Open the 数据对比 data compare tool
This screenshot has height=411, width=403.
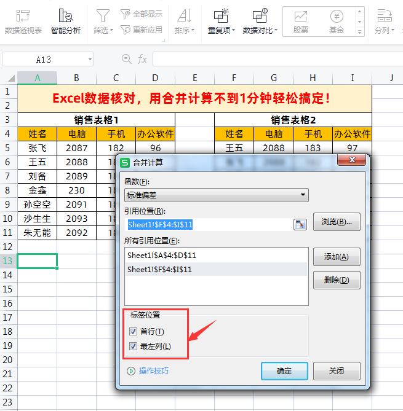click(x=260, y=22)
